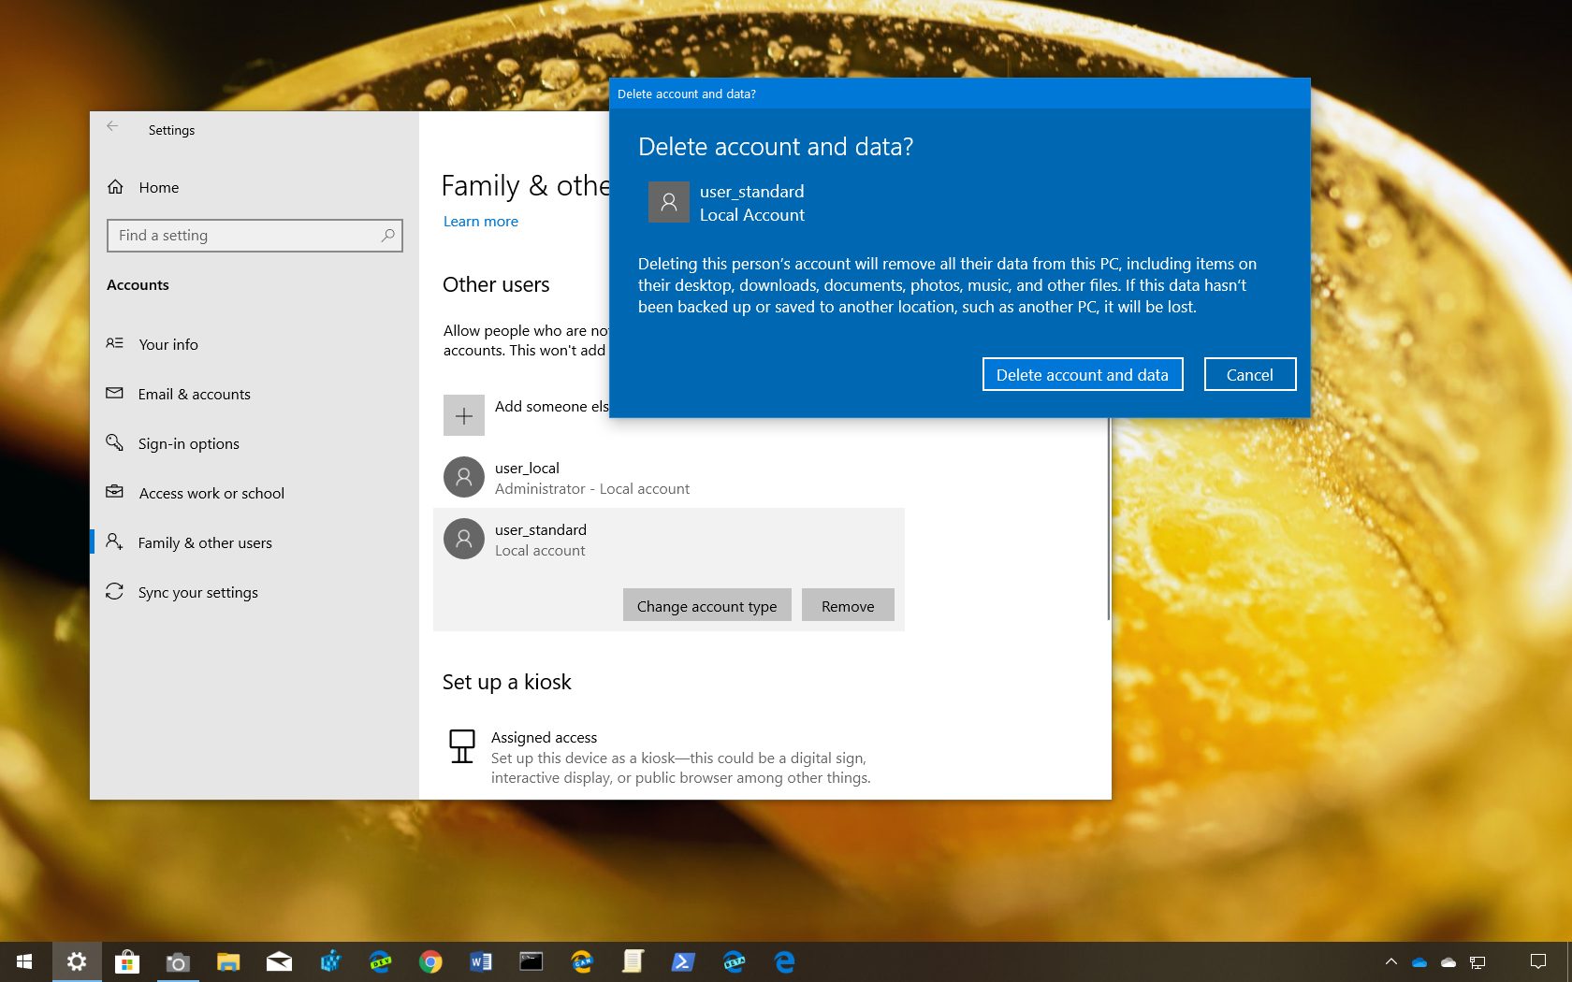The width and height of the screenshot is (1572, 982).
Task: Click Change account type for user_standard
Action: point(706,605)
